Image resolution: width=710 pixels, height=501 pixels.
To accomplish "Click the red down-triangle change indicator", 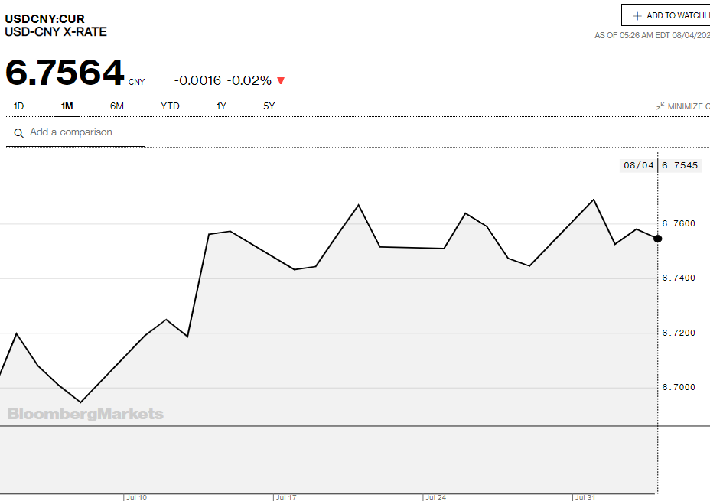I will click(281, 81).
